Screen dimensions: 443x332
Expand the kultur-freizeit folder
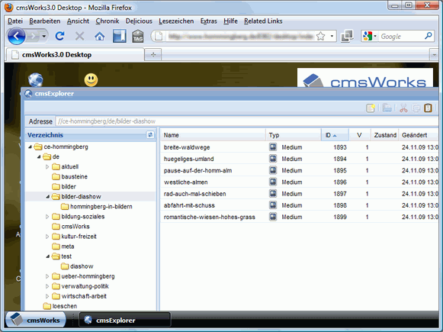(x=47, y=237)
